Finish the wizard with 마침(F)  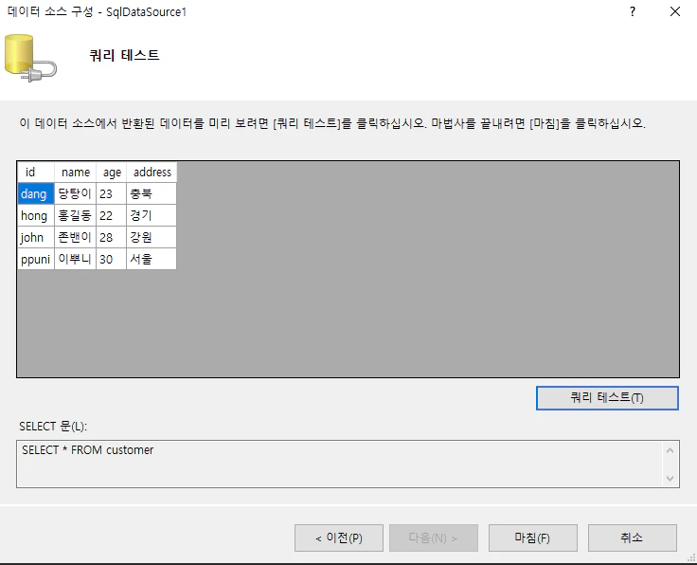[533, 538]
